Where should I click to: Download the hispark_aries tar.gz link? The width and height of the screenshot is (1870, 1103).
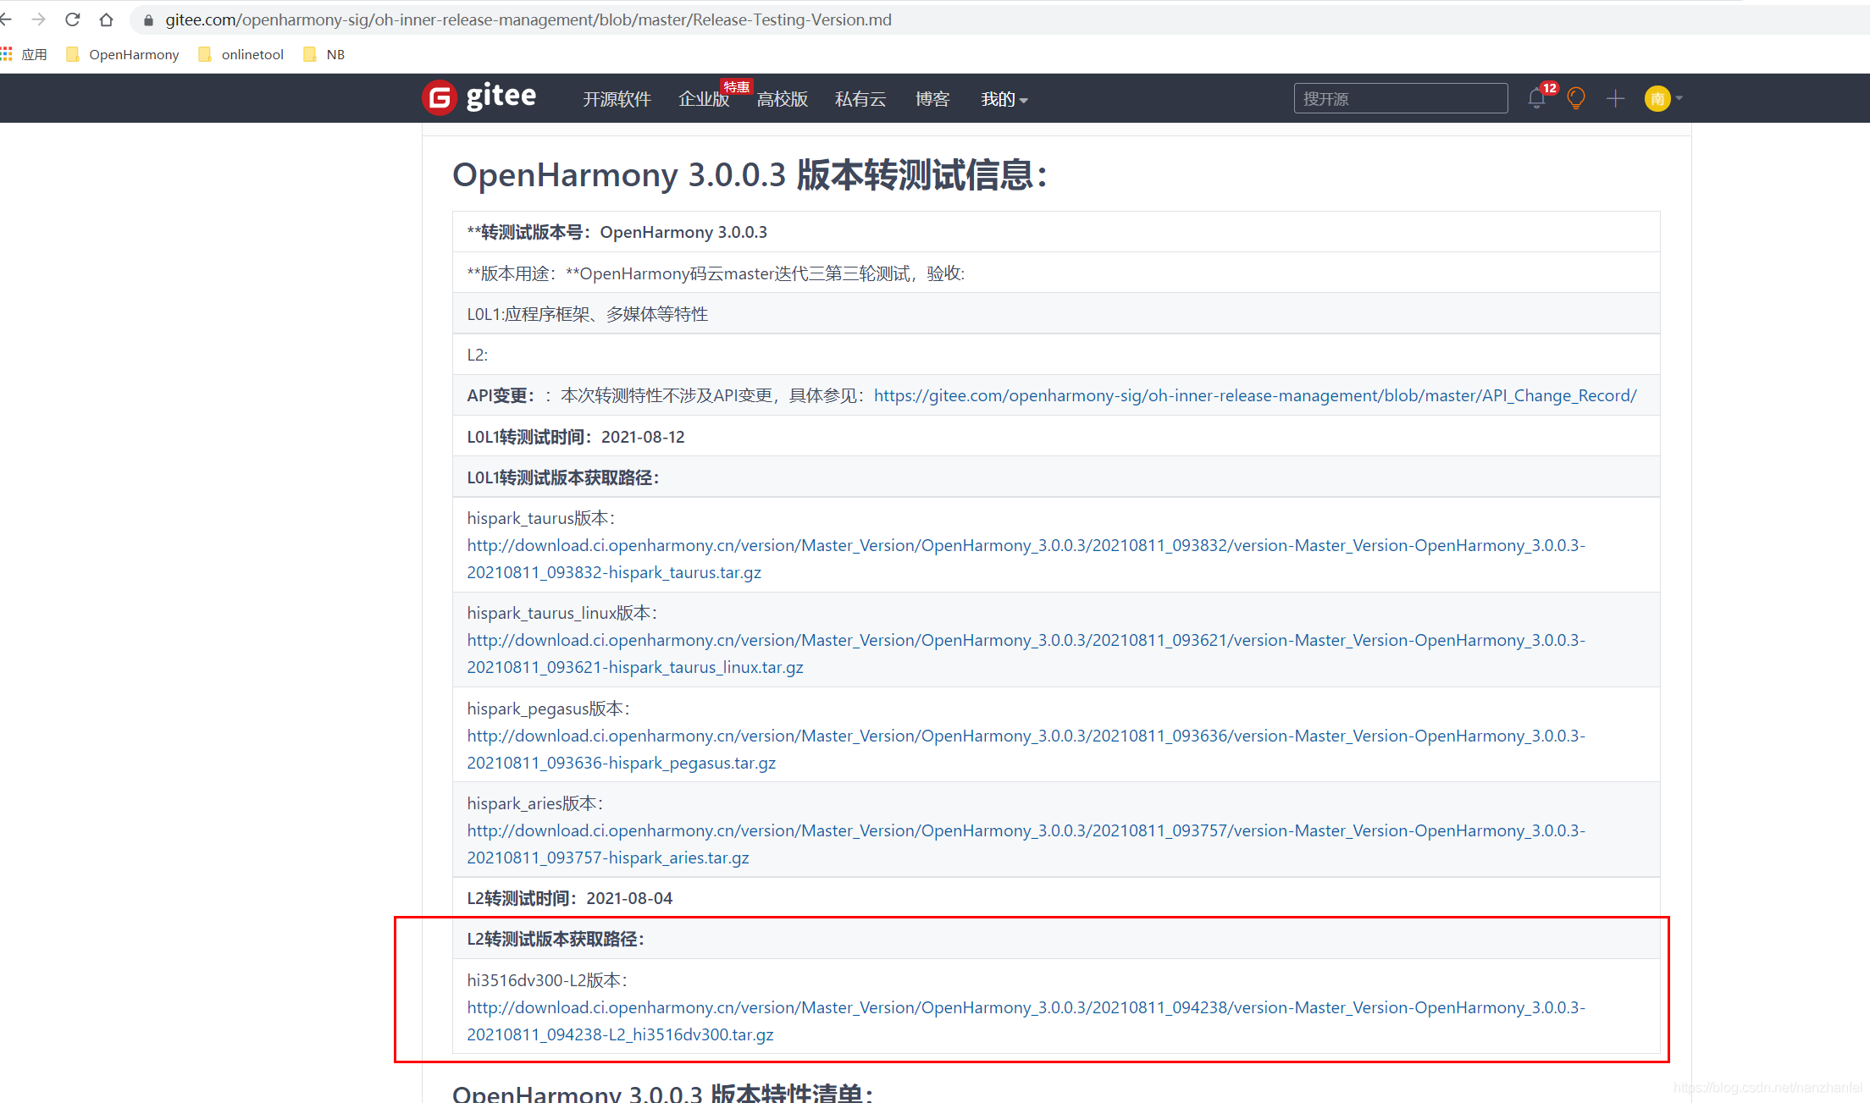[x=1026, y=844]
